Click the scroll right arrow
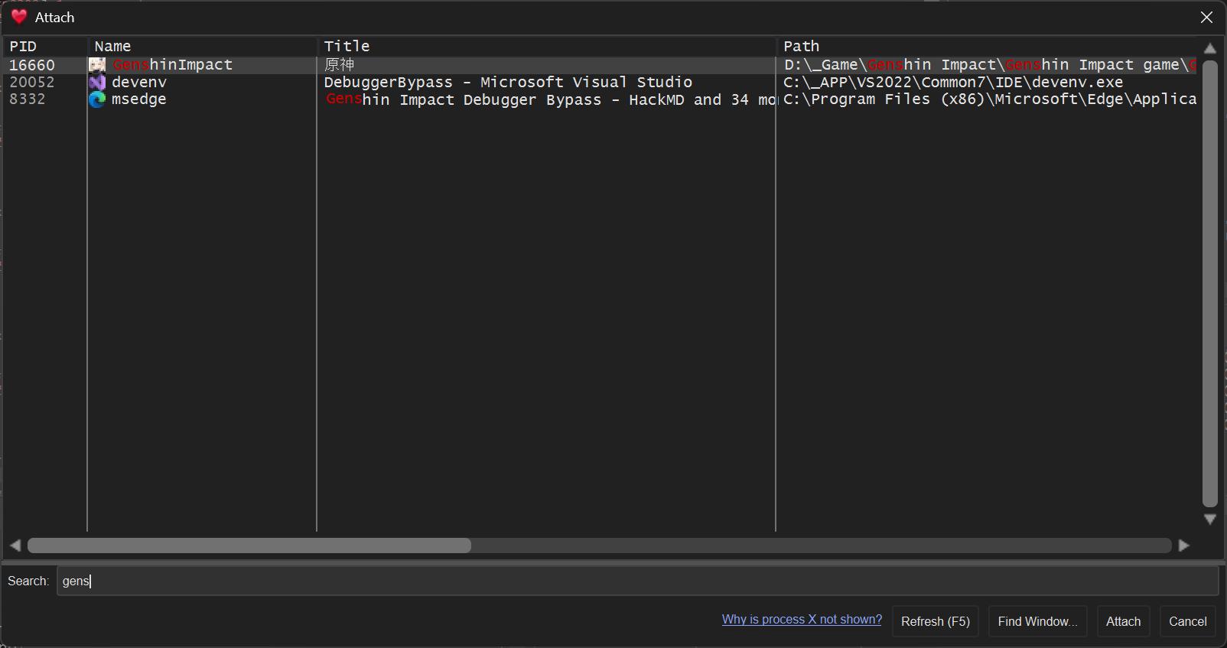1227x648 pixels. click(1184, 545)
